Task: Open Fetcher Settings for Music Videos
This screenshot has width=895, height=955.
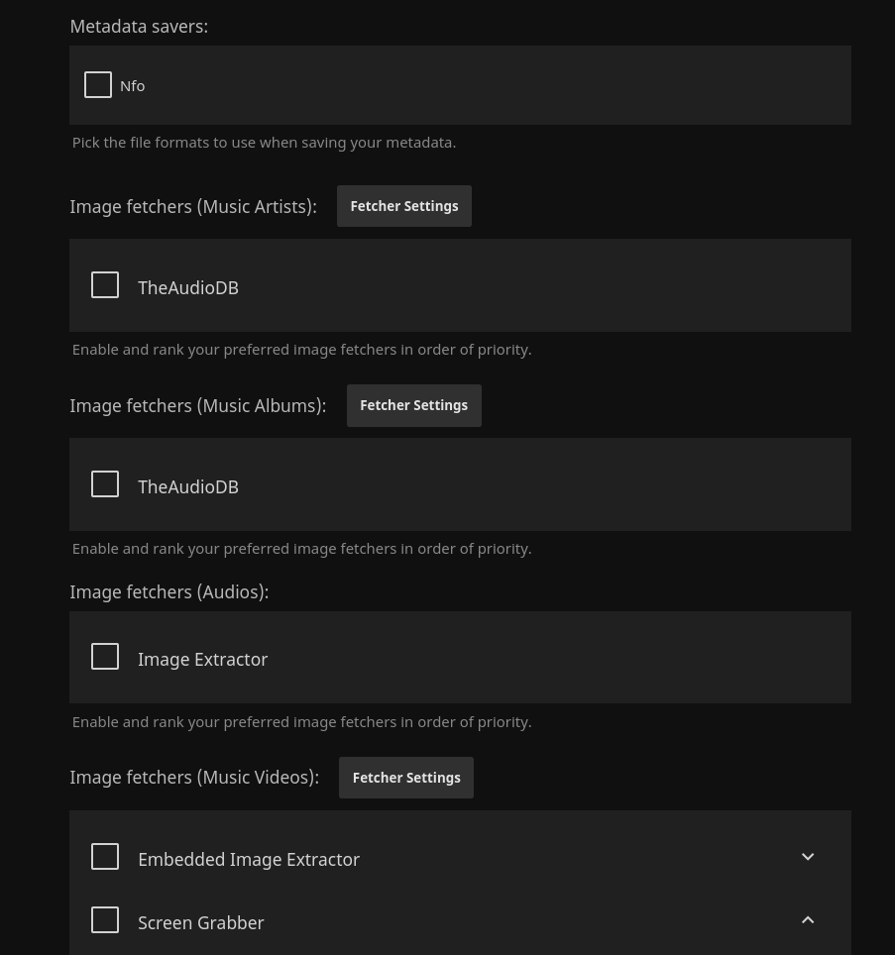Action: tap(405, 778)
